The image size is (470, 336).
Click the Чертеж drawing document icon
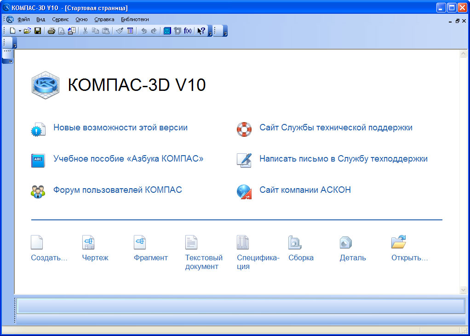pos(88,242)
